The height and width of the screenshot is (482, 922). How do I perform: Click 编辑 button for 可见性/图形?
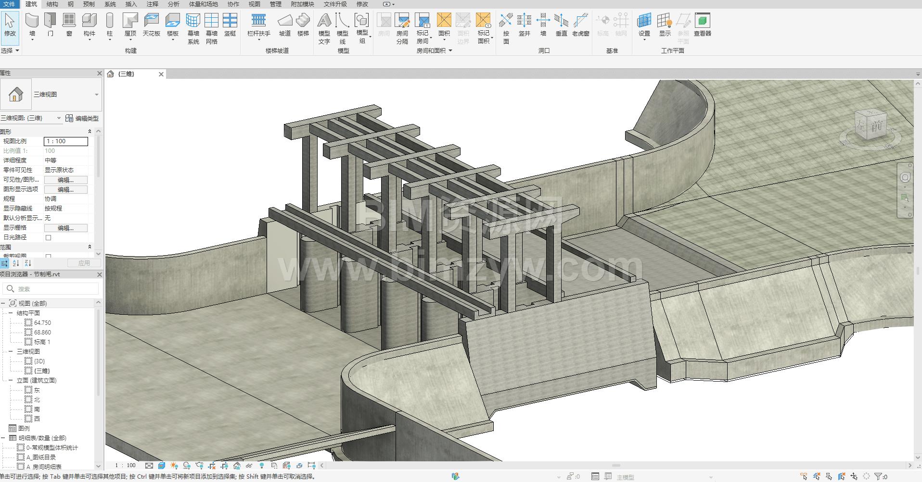pos(66,180)
